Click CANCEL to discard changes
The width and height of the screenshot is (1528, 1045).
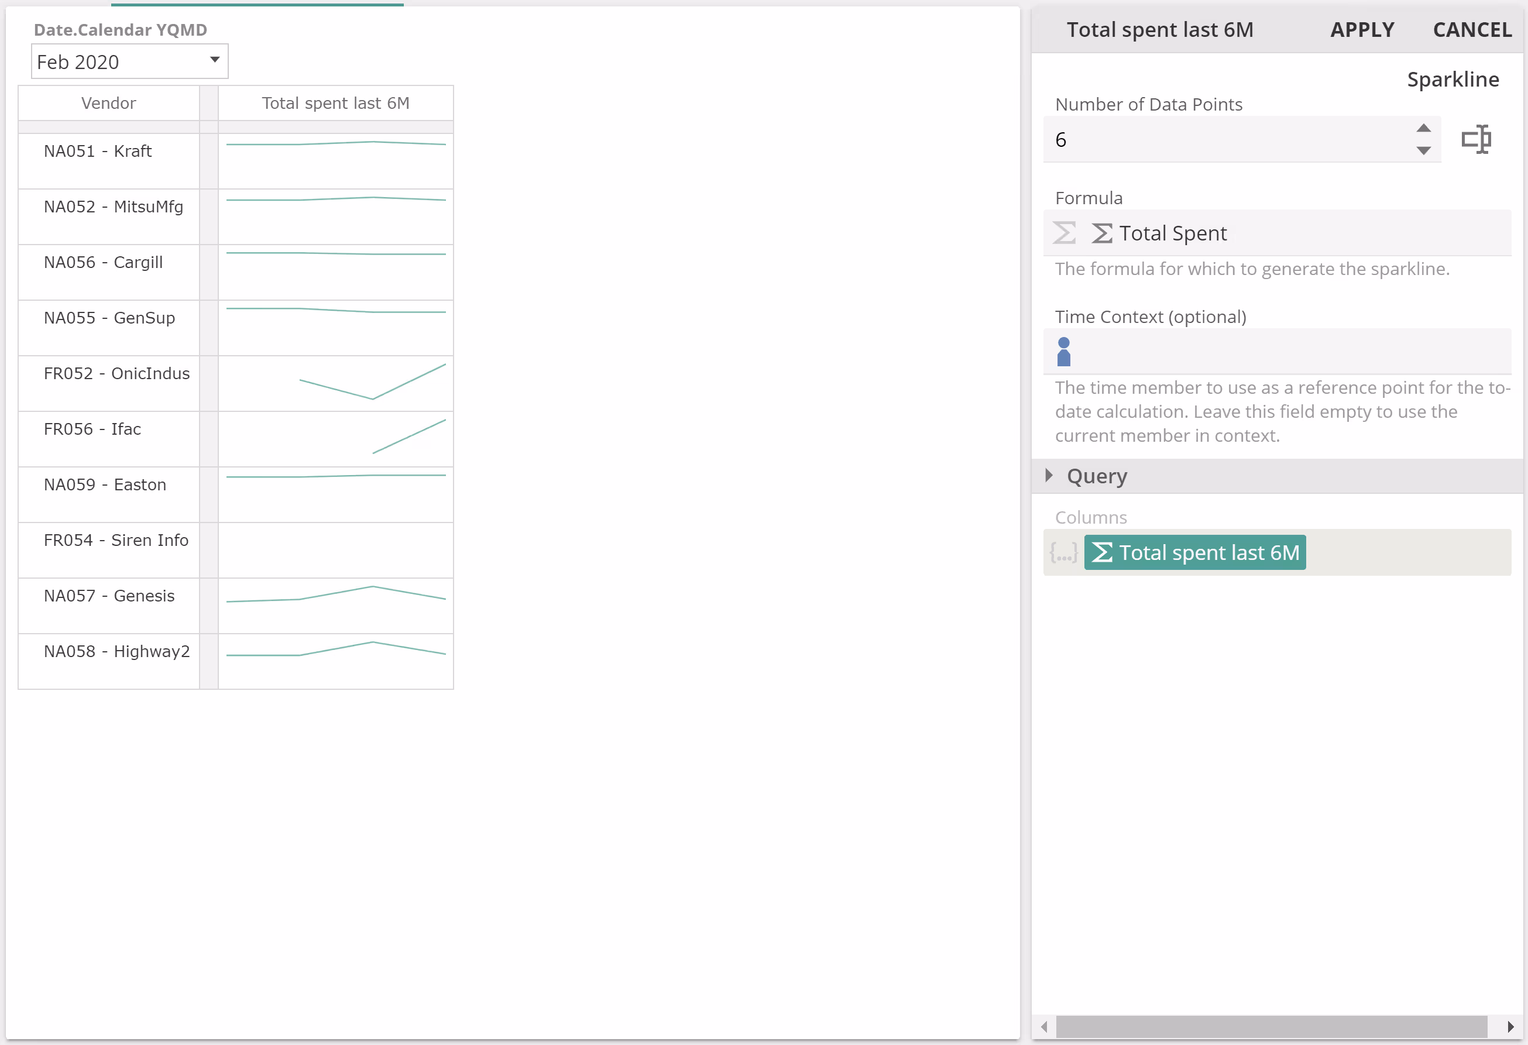point(1472,30)
